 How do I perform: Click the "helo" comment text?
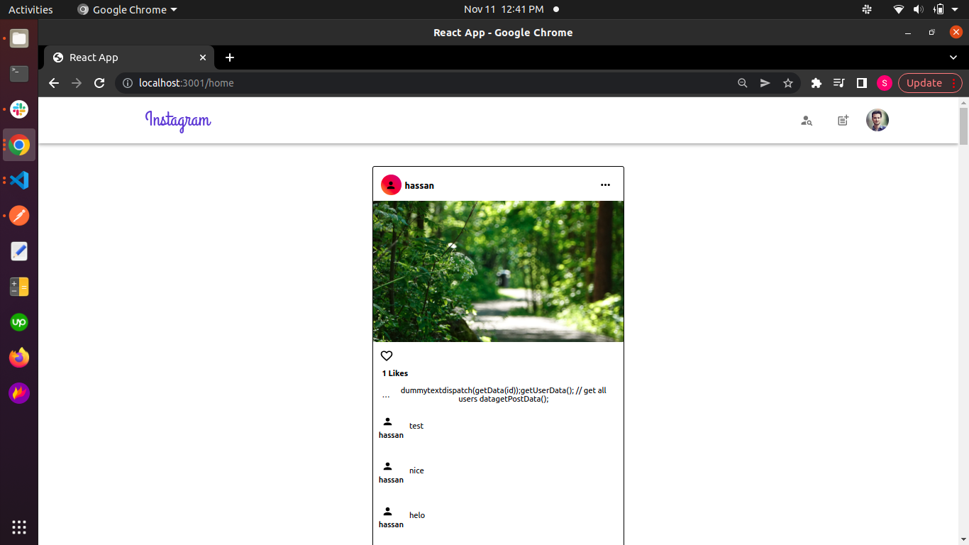417,515
